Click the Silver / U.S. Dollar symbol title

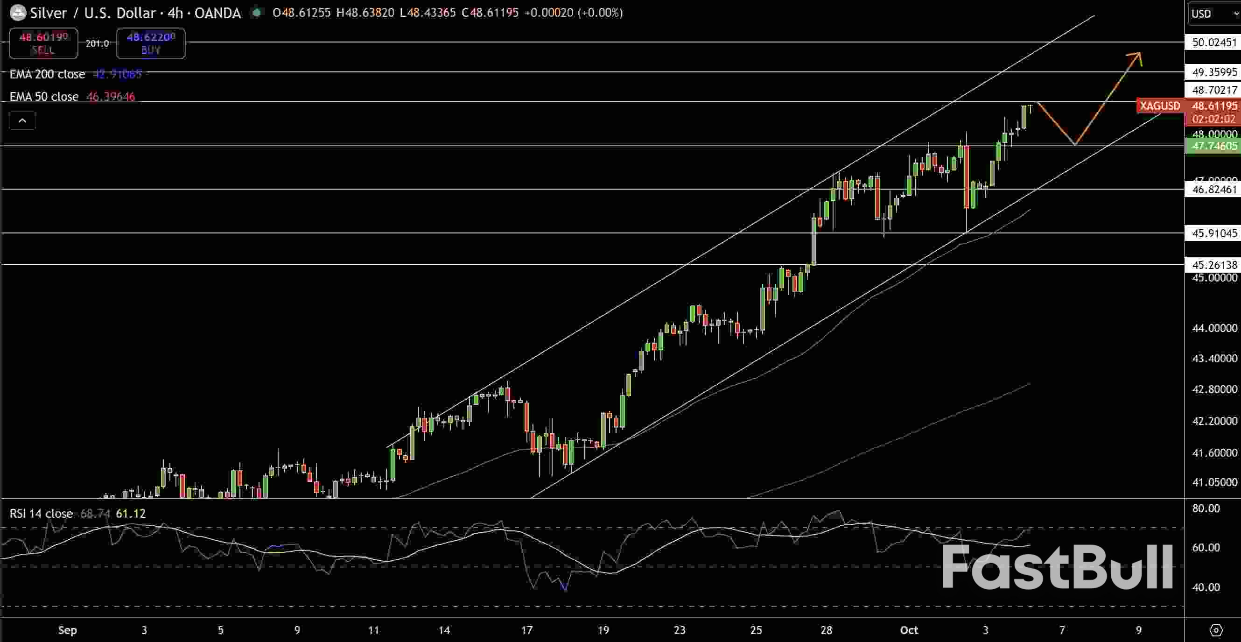click(95, 13)
